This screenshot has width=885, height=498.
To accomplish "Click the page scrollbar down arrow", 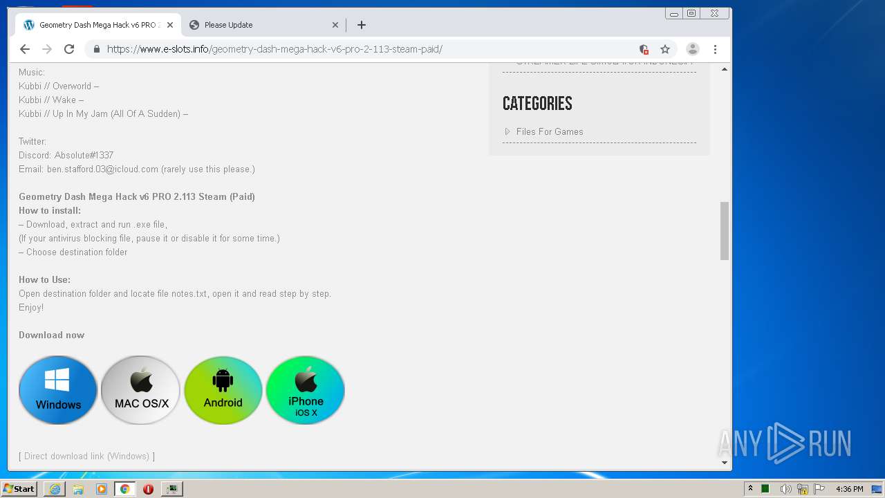I will (x=725, y=463).
